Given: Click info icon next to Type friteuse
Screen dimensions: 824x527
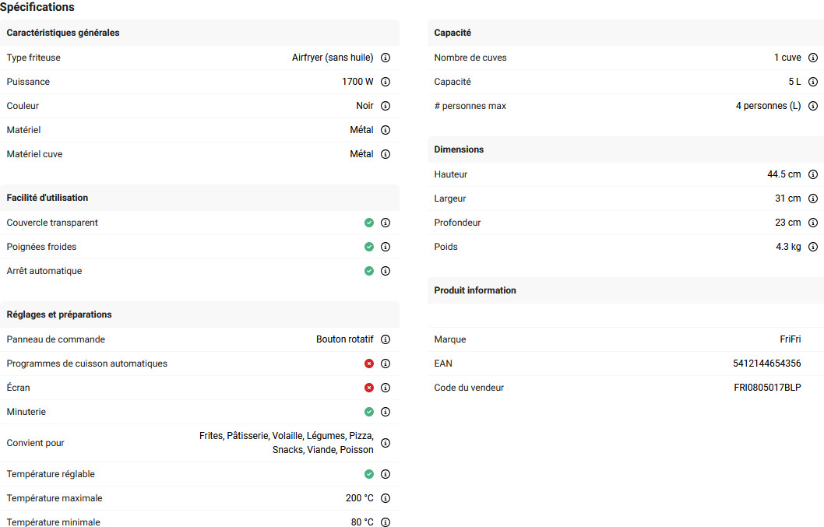Looking at the screenshot, I should click(386, 58).
